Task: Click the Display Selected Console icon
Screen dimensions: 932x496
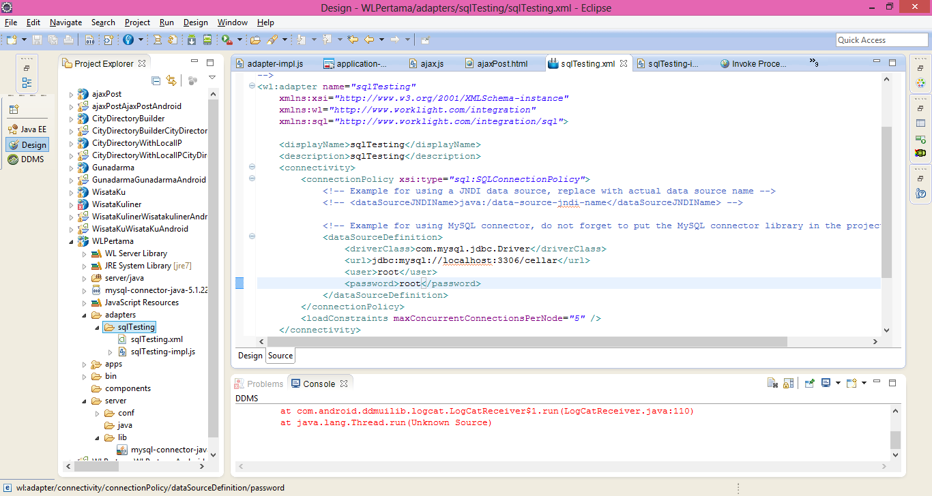Action: [x=826, y=384]
